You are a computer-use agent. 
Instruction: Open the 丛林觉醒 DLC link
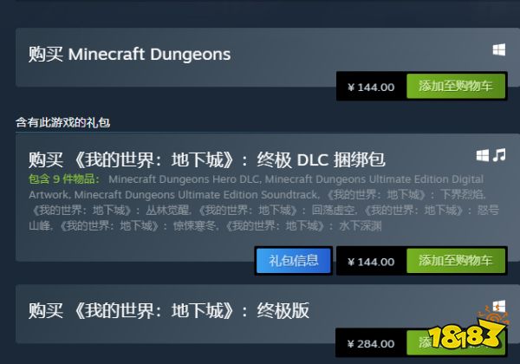pos(111,211)
